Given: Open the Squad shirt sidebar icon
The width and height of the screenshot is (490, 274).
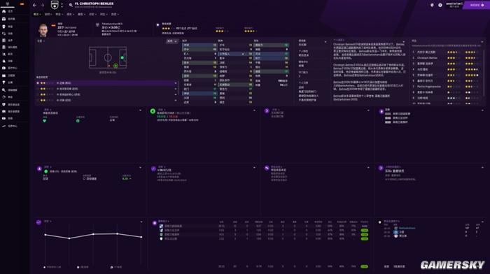Looking at the screenshot, I should pos(4,27).
